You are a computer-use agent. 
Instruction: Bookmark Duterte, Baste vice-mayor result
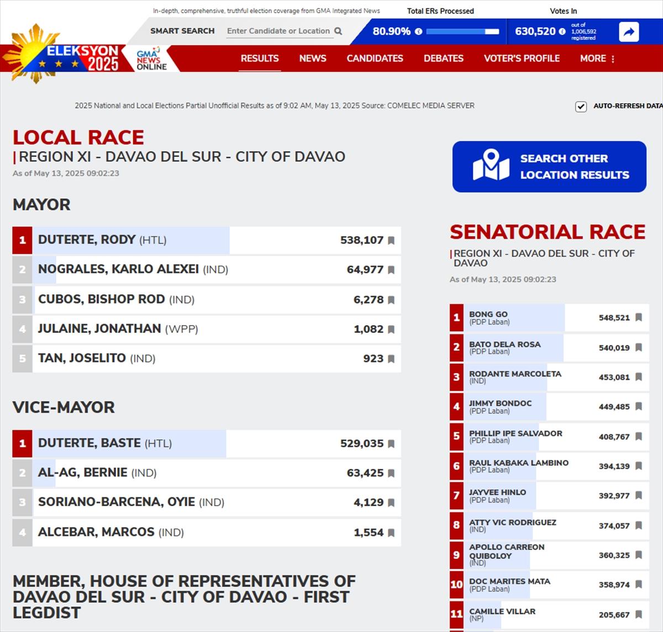tap(391, 444)
